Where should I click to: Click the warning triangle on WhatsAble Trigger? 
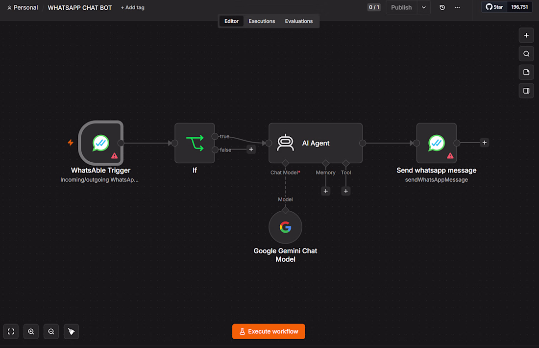click(x=115, y=156)
